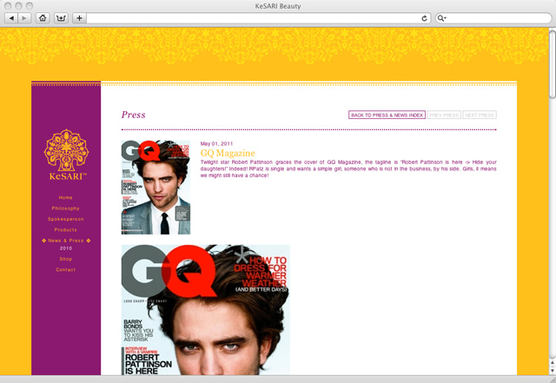Open the Shop sidebar item
Screen dimensions: 556x383
66,259
